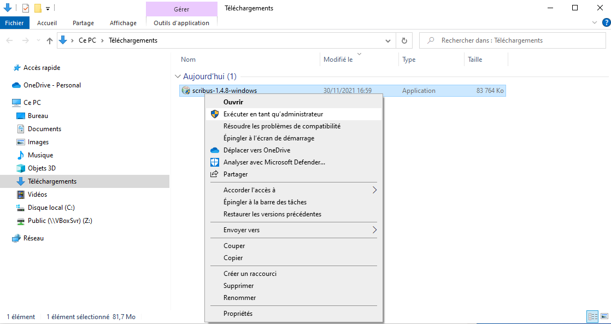Click the new folder icon in title bar

click(38, 8)
